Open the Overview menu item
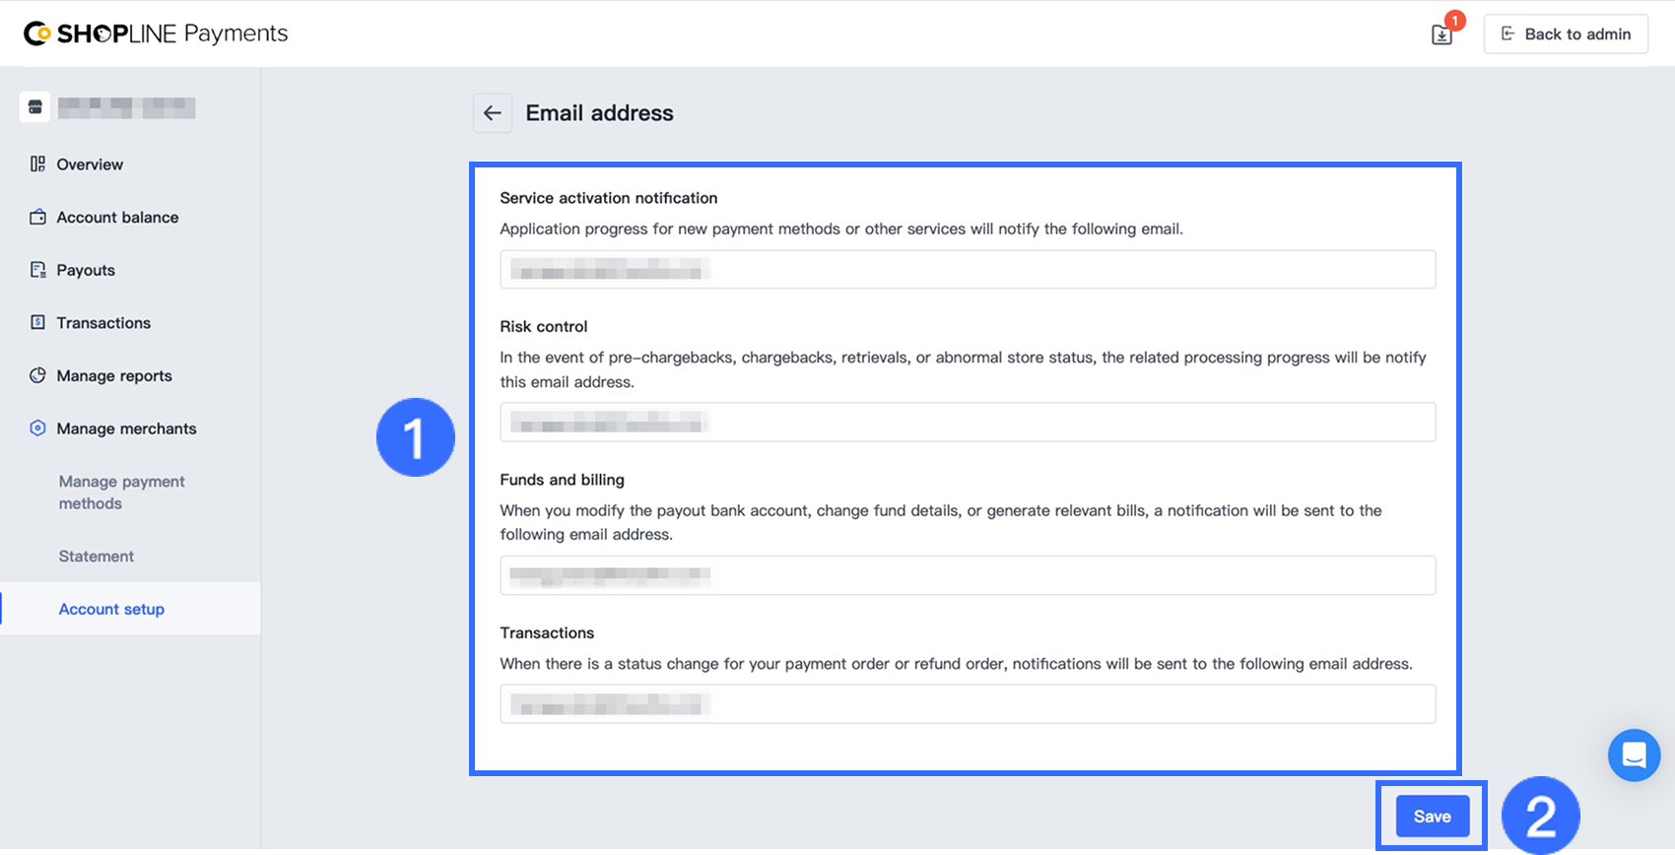This screenshot has height=855, width=1675. pyautogui.click(x=90, y=164)
